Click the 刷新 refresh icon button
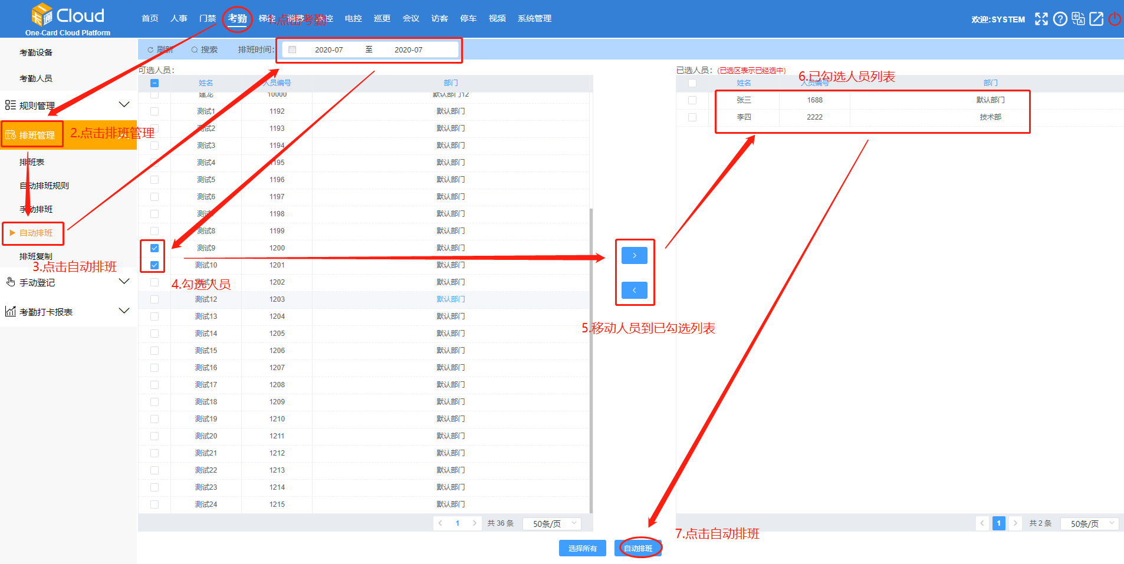This screenshot has height=564, width=1124. [x=160, y=50]
